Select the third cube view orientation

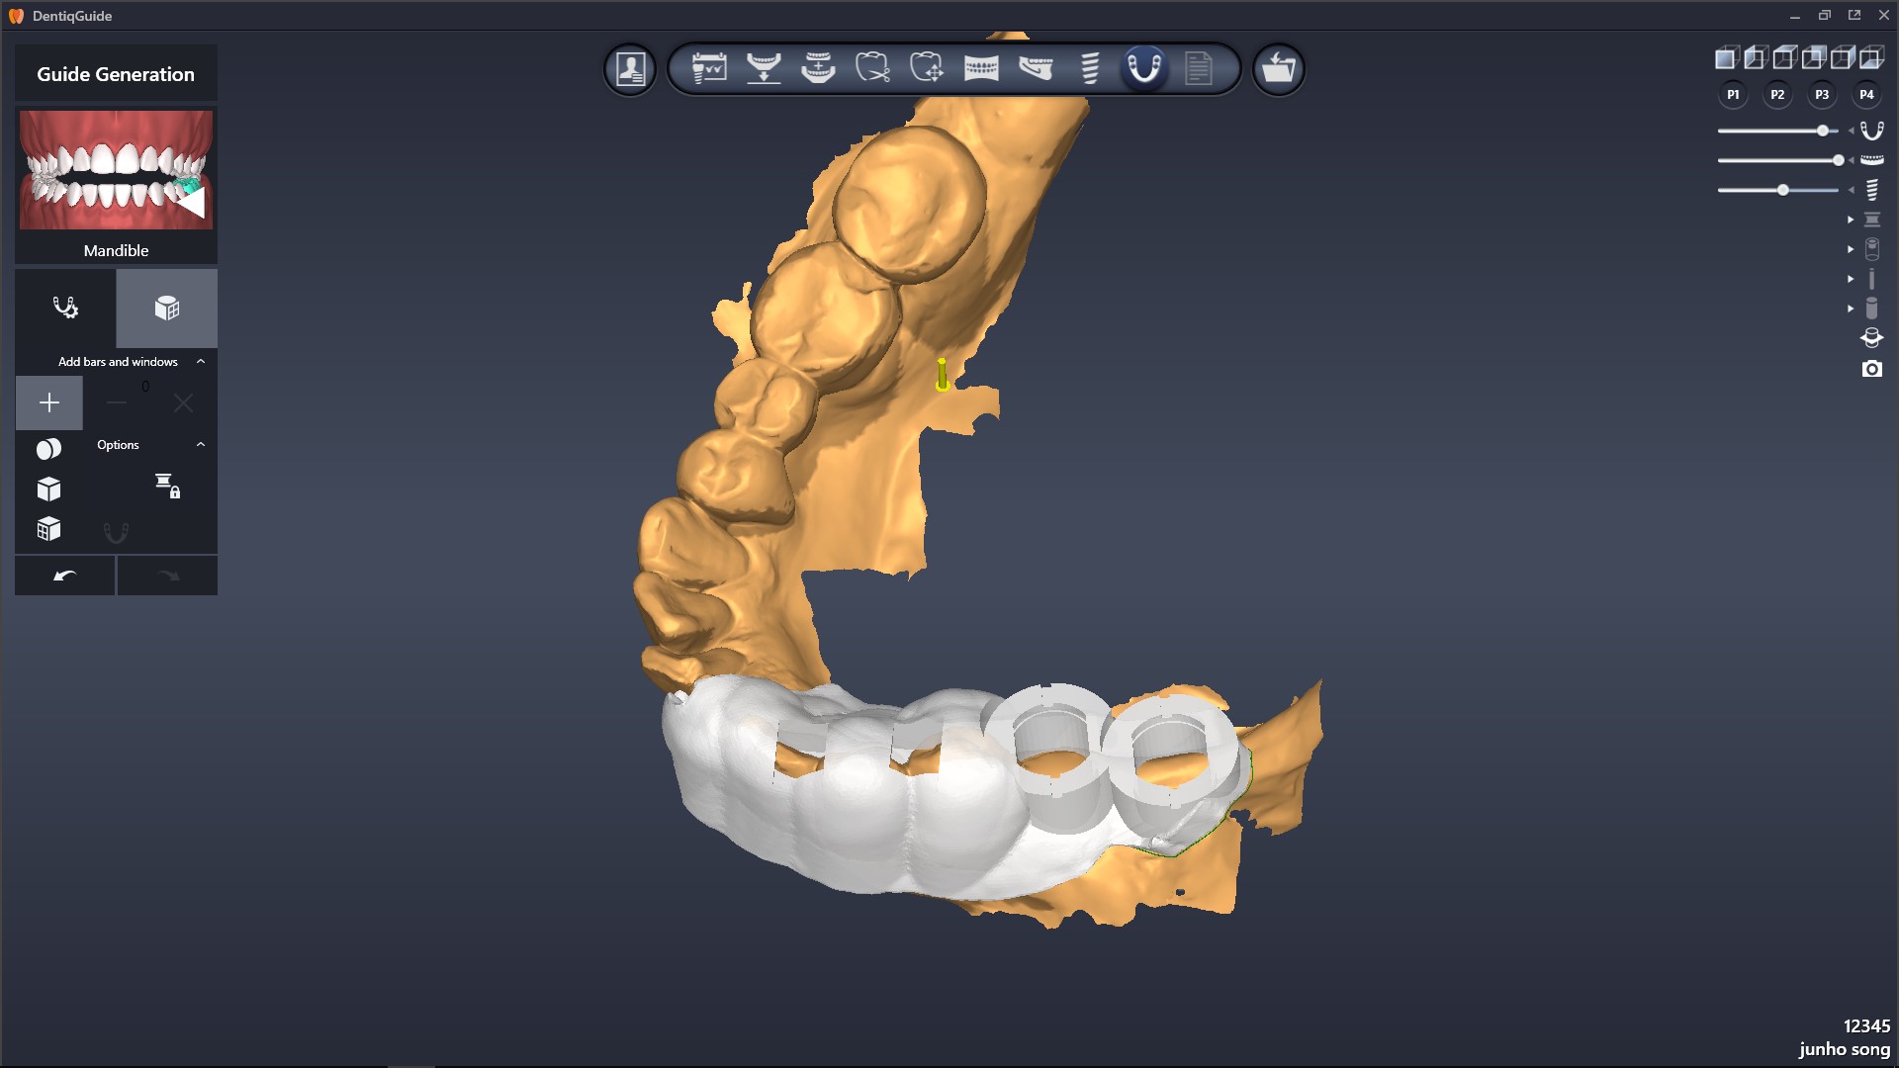click(1783, 58)
